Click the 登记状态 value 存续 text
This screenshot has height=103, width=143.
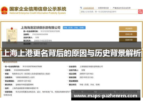(90, 85)
